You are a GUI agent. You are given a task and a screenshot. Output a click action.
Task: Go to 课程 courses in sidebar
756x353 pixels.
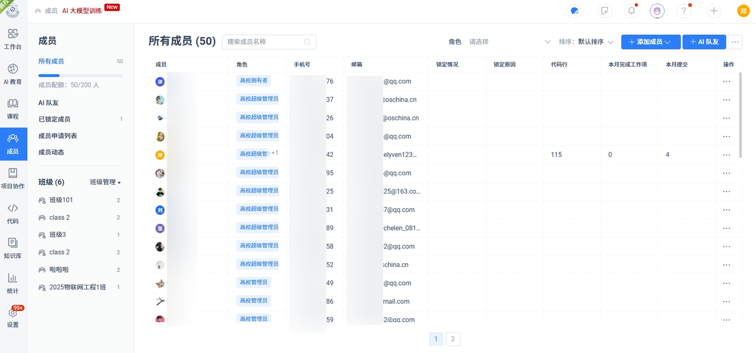point(13,109)
